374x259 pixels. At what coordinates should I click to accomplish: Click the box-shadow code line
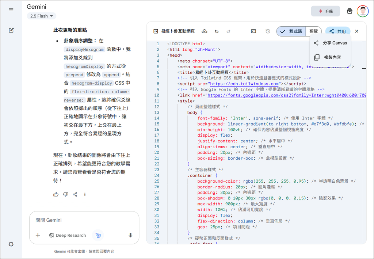[270, 198]
